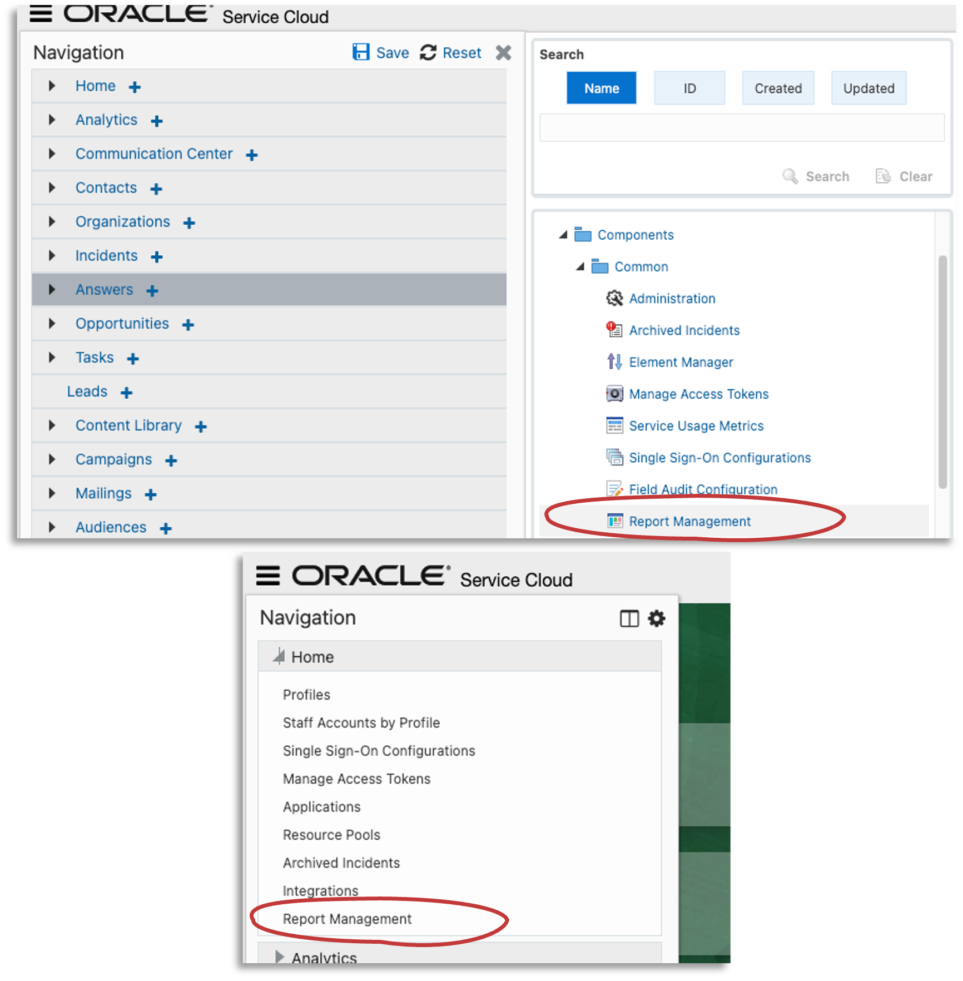The image size is (963, 981).
Task: Click the Single Sign-On Configurations icon
Action: click(614, 457)
